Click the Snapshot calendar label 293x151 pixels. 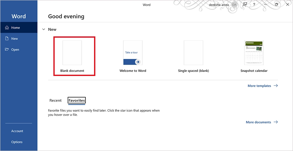pos(254,71)
